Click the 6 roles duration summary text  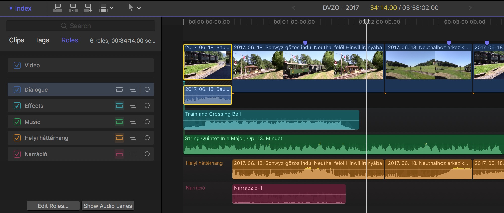tap(123, 41)
